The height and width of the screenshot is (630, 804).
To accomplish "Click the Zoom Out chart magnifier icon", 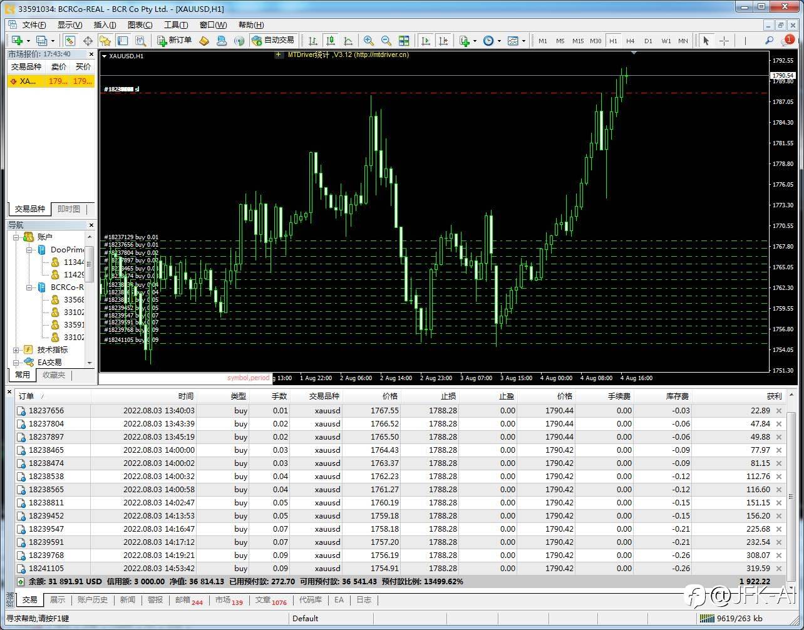I will [x=386, y=41].
